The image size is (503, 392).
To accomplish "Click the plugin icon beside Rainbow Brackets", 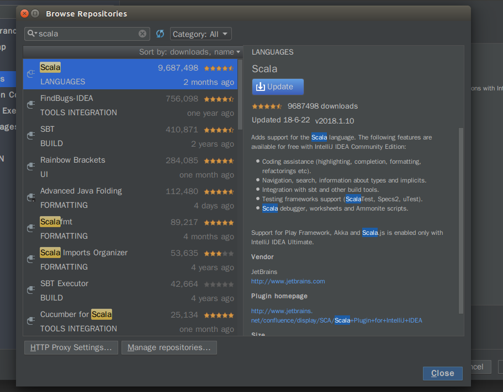I will pos(31,166).
